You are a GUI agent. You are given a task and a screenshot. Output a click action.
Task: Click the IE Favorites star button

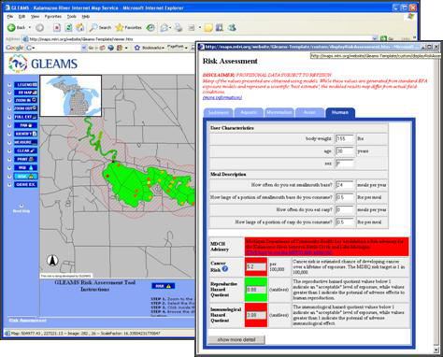(128, 28)
